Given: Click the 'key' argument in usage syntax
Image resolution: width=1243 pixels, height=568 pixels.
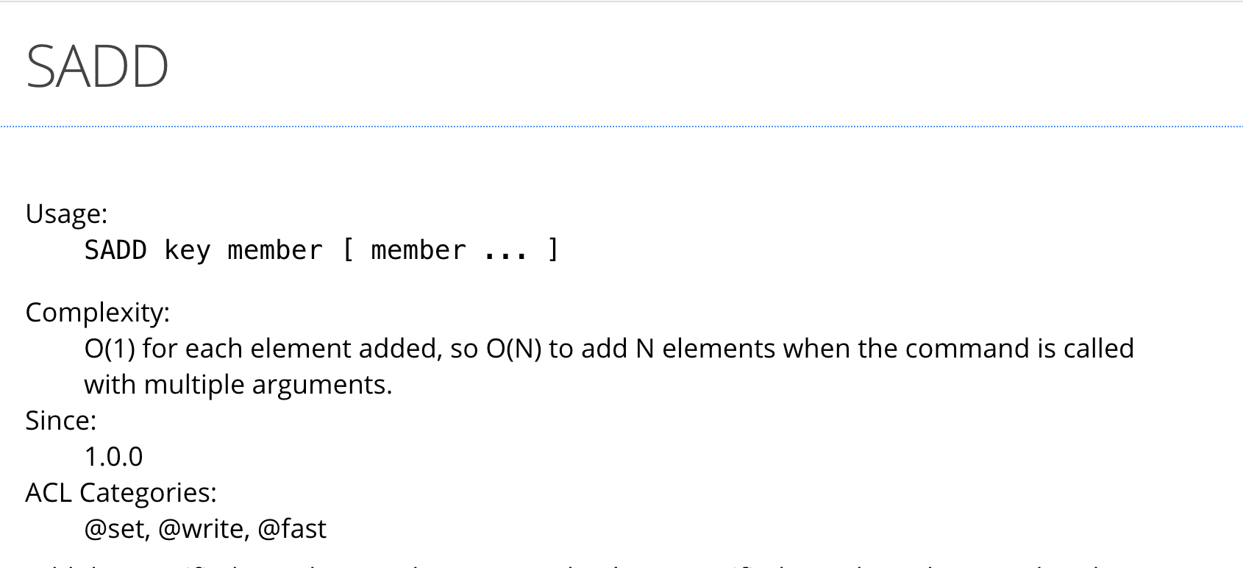Looking at the screenshot, I should coord(188,251).
